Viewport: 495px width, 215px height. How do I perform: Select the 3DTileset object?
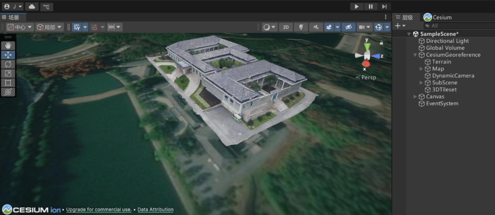[444, 89]
